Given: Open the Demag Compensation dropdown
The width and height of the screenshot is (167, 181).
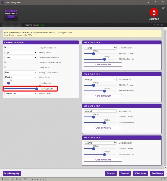Looking at the screenshot, I should coord(21,72).
